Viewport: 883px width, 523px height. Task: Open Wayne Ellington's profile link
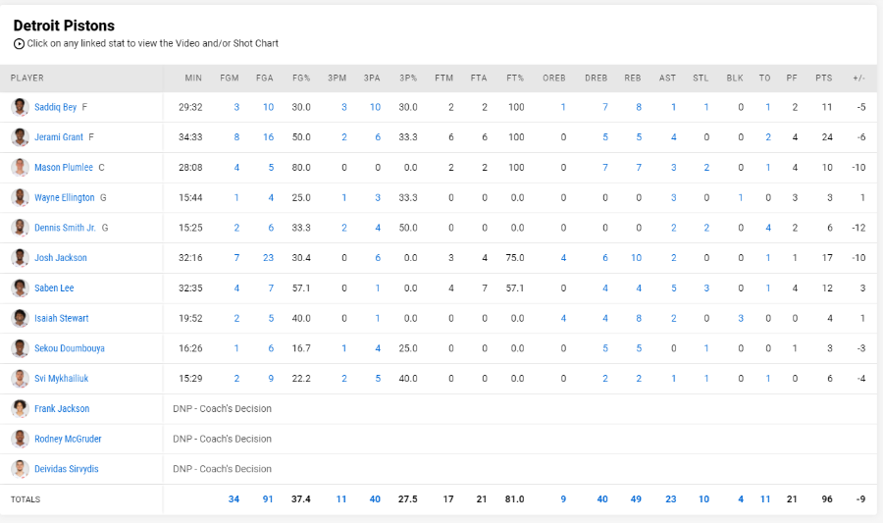pyautogui.click(x=64, y=197)
